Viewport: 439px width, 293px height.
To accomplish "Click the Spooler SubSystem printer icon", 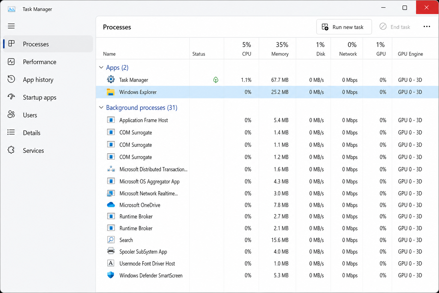I will tap(111, 251).
